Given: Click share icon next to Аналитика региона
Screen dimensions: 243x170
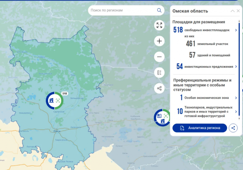Looking at the screenshot, I should pyautogui.click(x=233, y=128).
